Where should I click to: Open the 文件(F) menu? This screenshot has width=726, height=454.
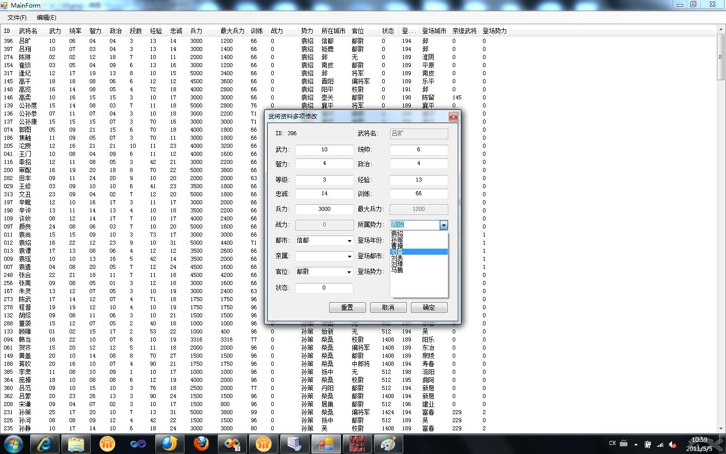pos(17,18)
